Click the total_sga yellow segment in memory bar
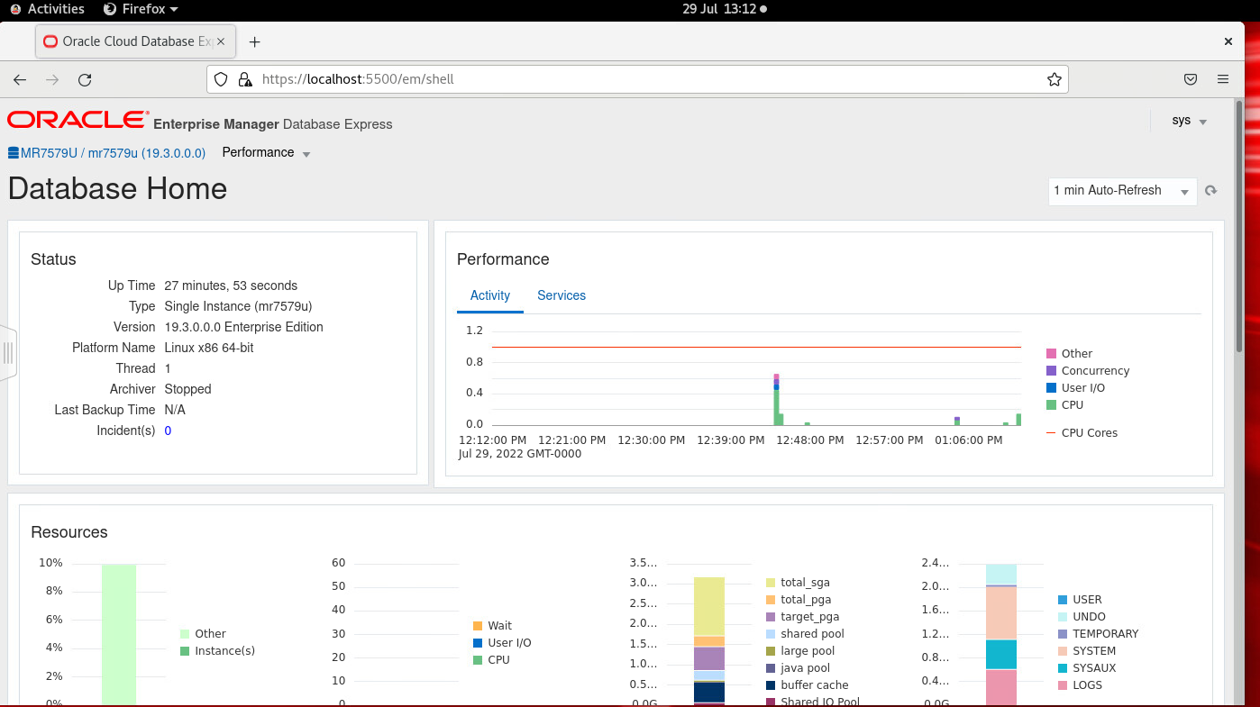The height and width of the screenshot is (707, 1260). tap(709, 606)
